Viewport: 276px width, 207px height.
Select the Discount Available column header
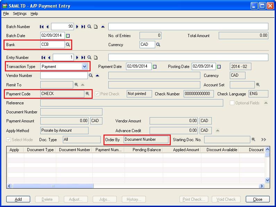click(220, 150)
